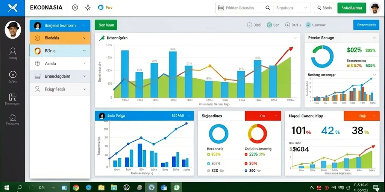
Task: Open the Sigpabuits dropdown in header
Action: tap(292, 8)
